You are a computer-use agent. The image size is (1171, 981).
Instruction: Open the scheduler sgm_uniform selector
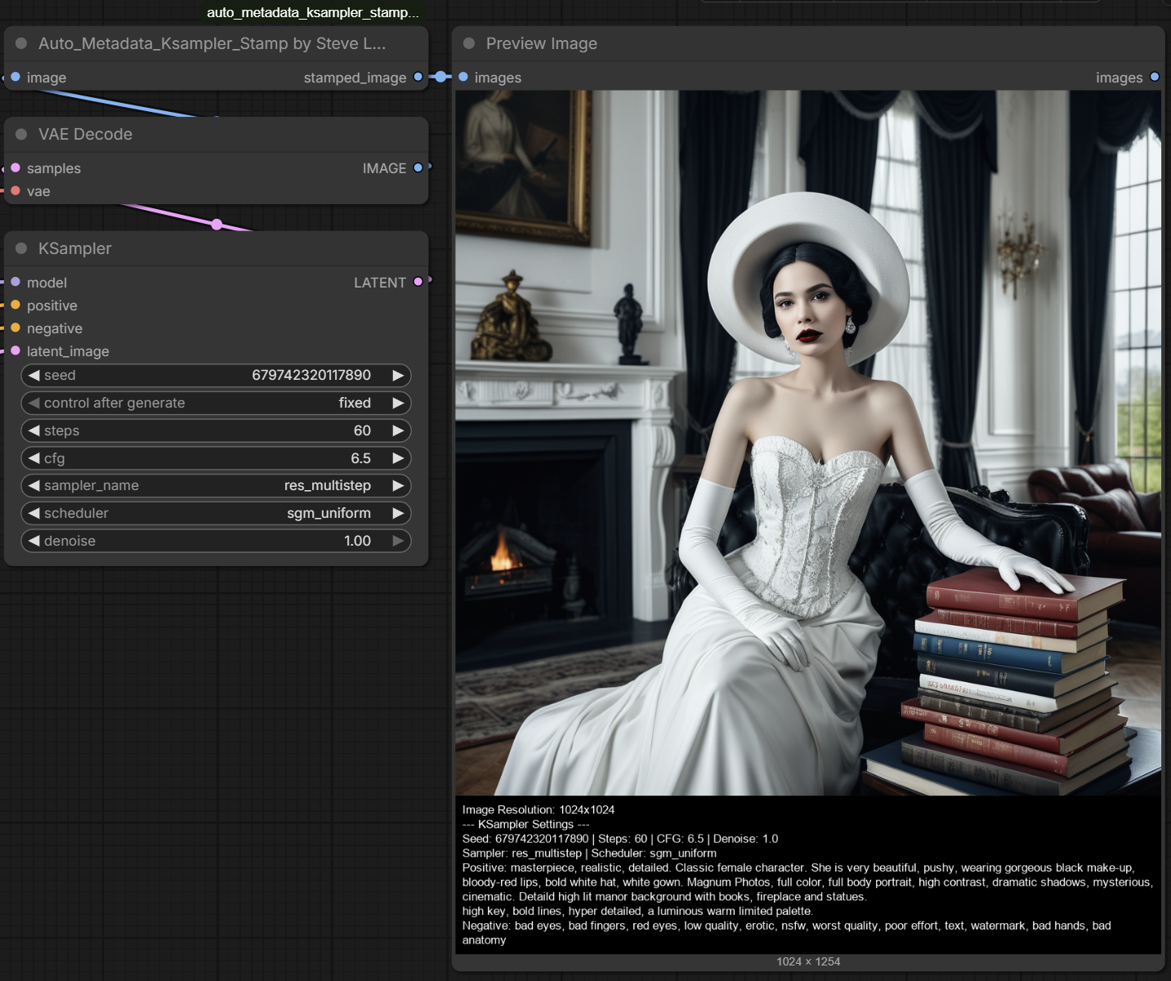pyautogui.click(x=216, y=513)
